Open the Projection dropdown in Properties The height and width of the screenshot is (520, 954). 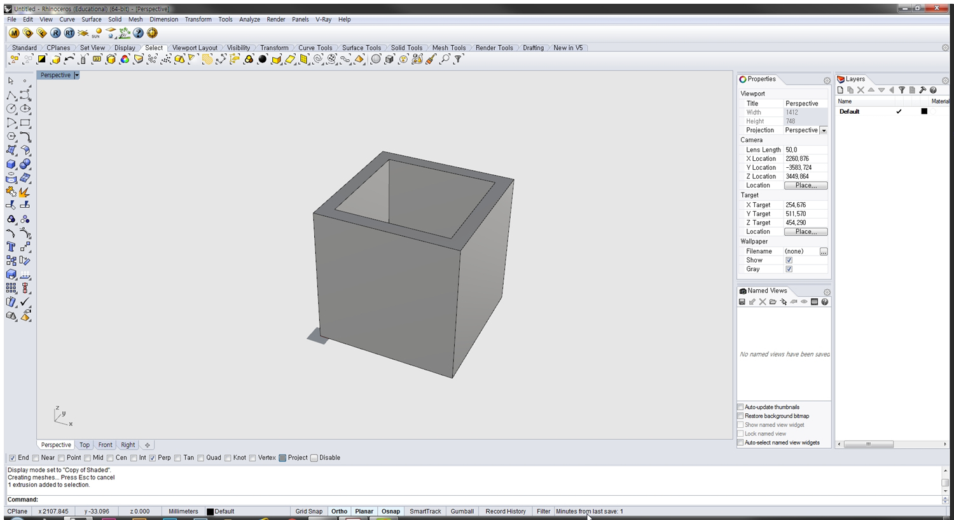point(824,130)
